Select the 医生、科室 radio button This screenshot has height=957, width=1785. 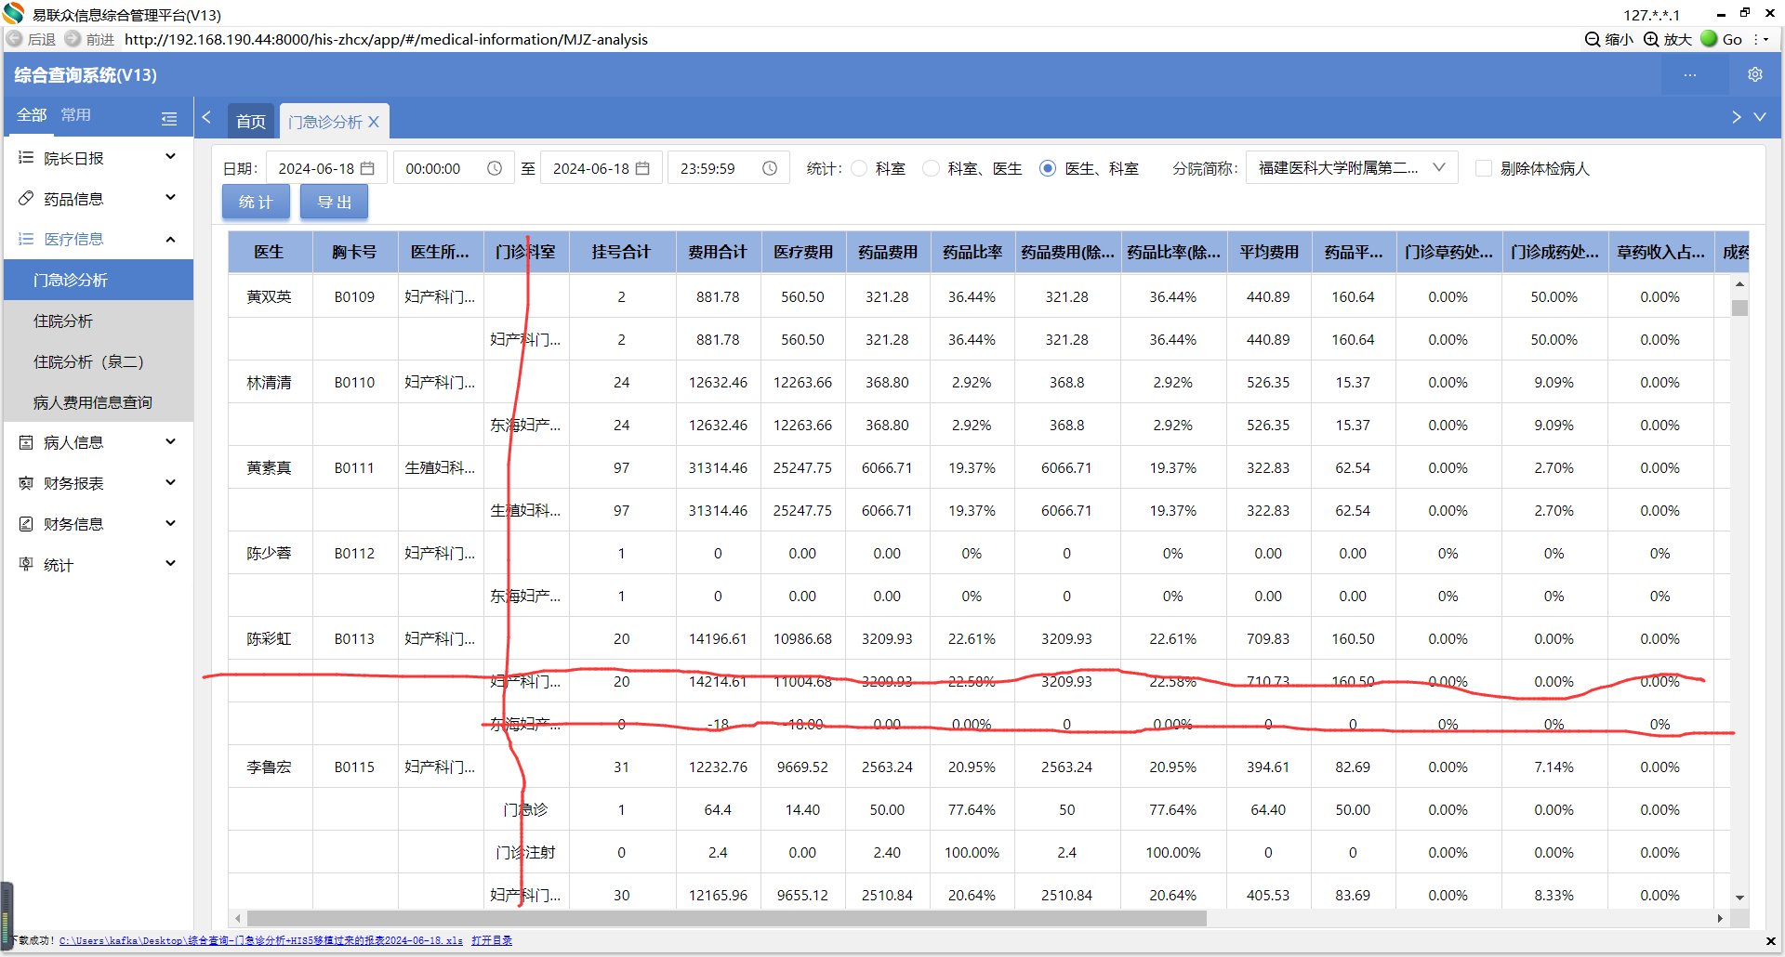[1048, 168]
